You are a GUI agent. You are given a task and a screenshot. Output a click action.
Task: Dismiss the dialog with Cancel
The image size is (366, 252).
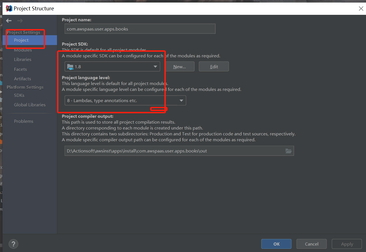point(311,244)
